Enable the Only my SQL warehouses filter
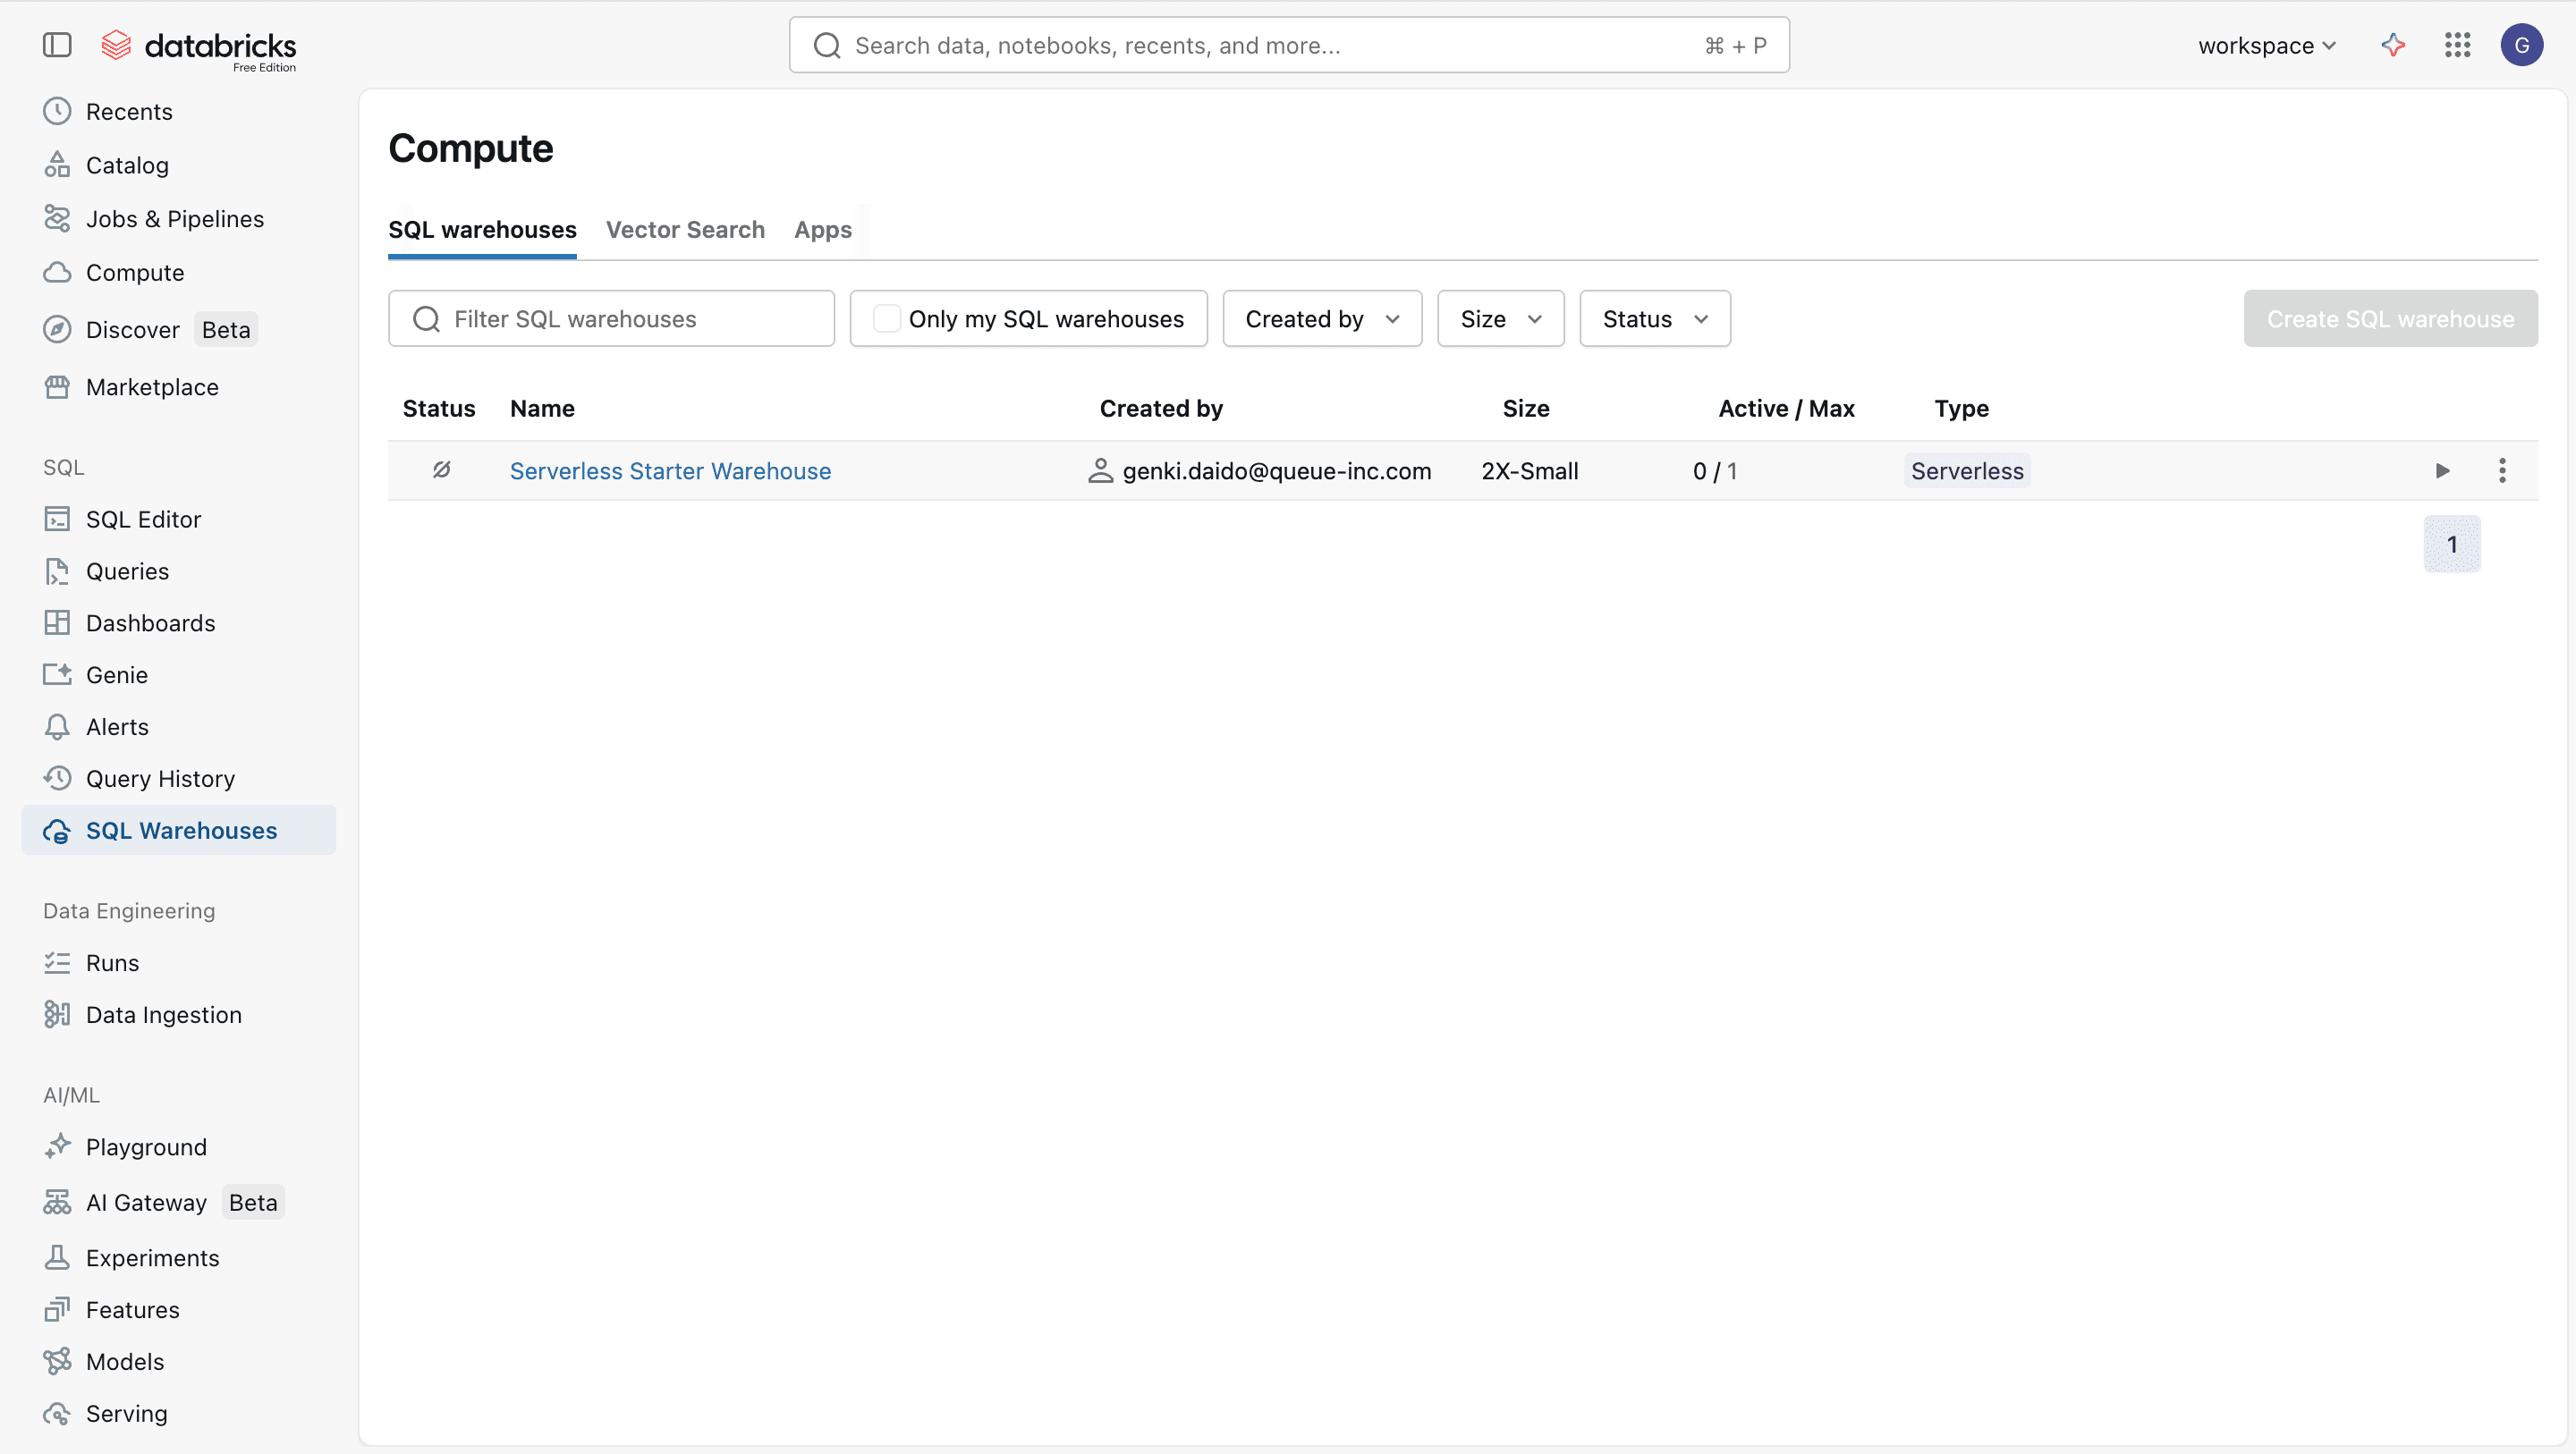The width and height of the screenshot is (2576, 1454). click(886, 317)
